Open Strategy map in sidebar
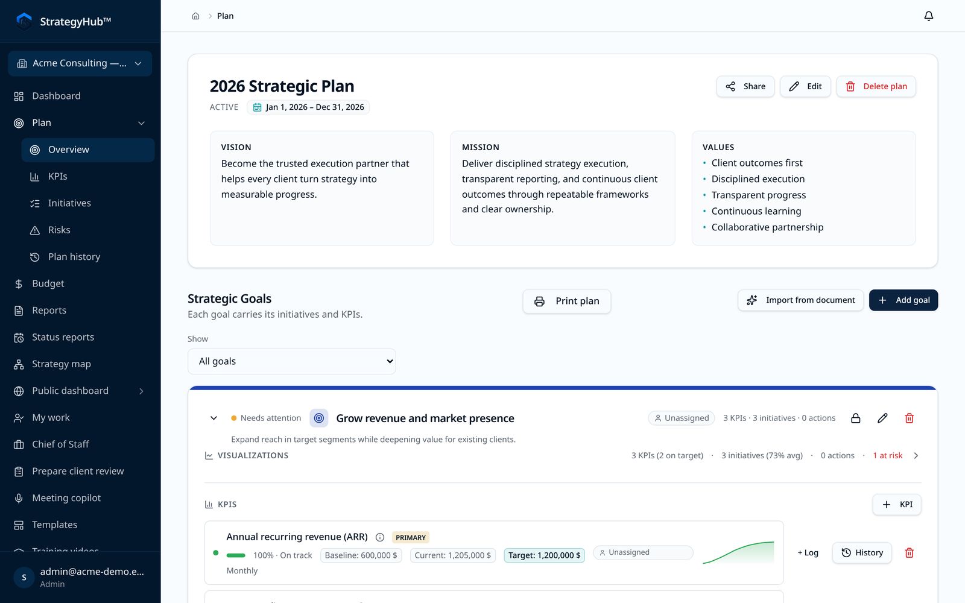This screenshot has width=965, height=603. coord(80,364)
